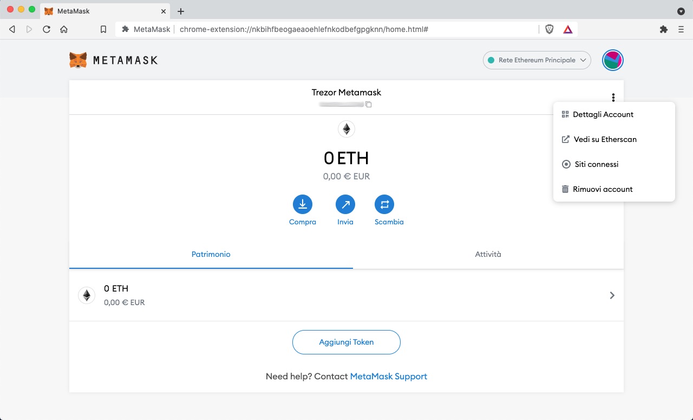
Task: Bookmark this page with the bookmark icon
Action: click(x=103, y=29)
